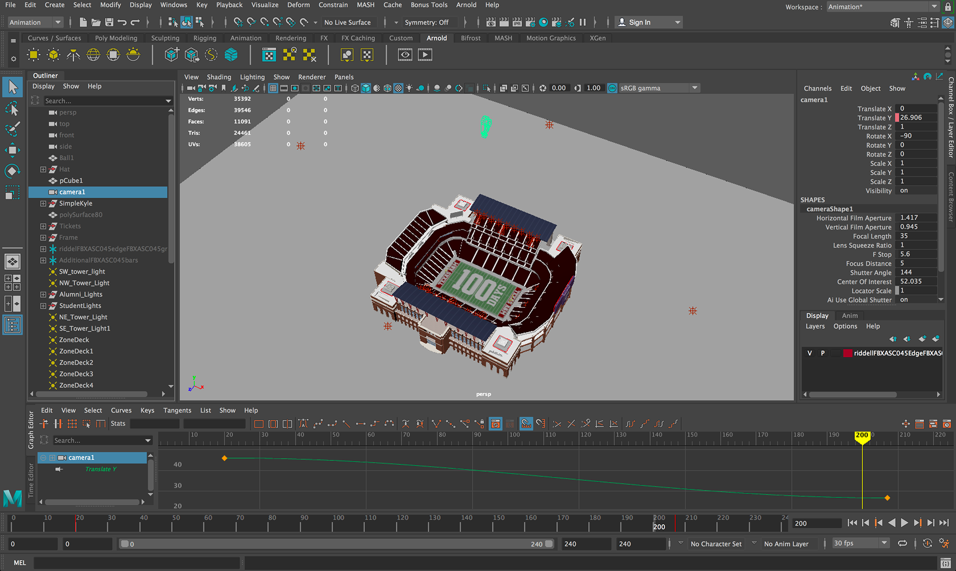The image size is (956, 571).
Task: Go to start of playback range
Action: [x=852, y=523]
